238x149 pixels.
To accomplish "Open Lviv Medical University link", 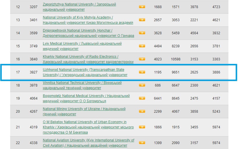I will [82, 46].
